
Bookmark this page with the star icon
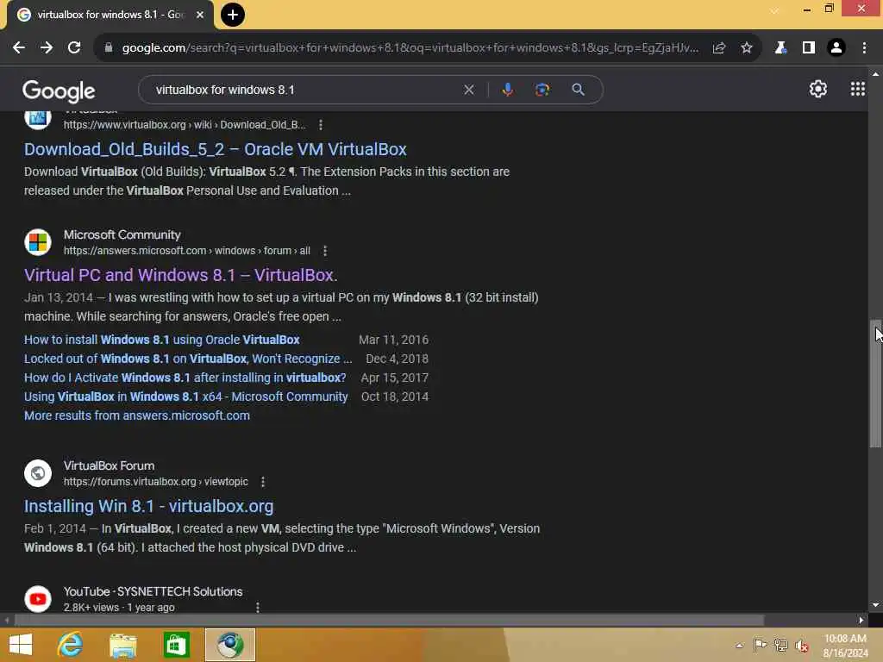(746, 48)
